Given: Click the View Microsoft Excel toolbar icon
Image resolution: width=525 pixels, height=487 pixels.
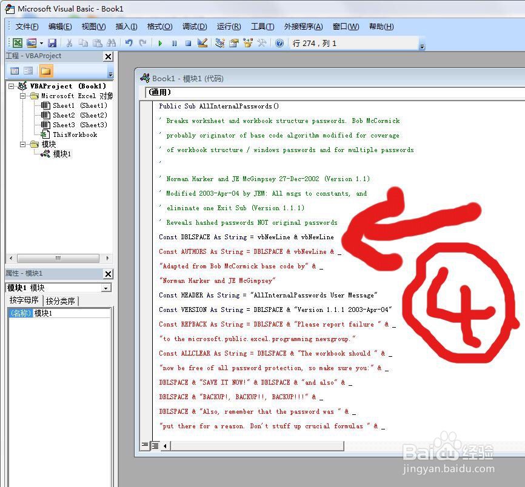Looking at the screenshot, I should pyautogui.click(x=18, y=43).
